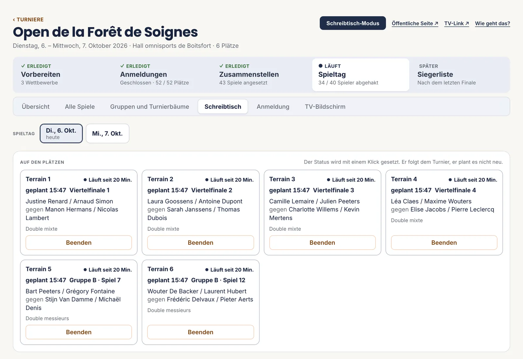
Task: Activate Schreibtisch-Modus button
Action: point(353,23)
